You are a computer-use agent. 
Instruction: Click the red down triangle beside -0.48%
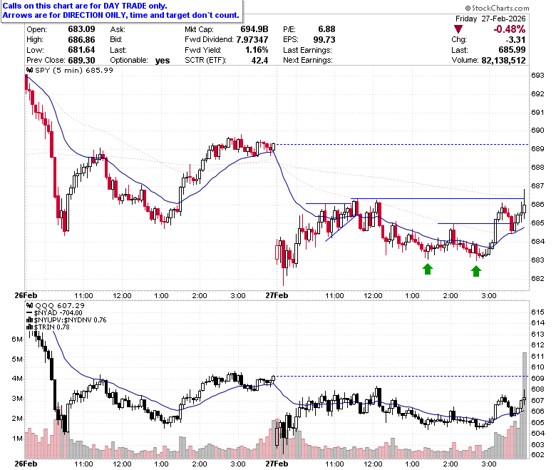(x=458, y=29)
